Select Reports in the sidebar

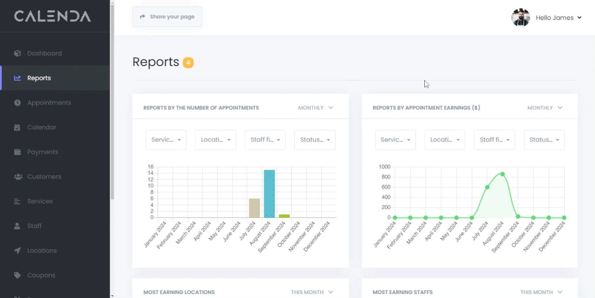point(39,78)
